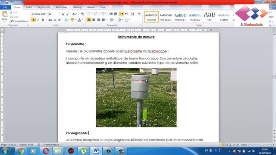Image resolution: width=276 pixels, height=155 pixels.
Task: Open the Clipboard pane launcher
Action: [x=28, y=25]
